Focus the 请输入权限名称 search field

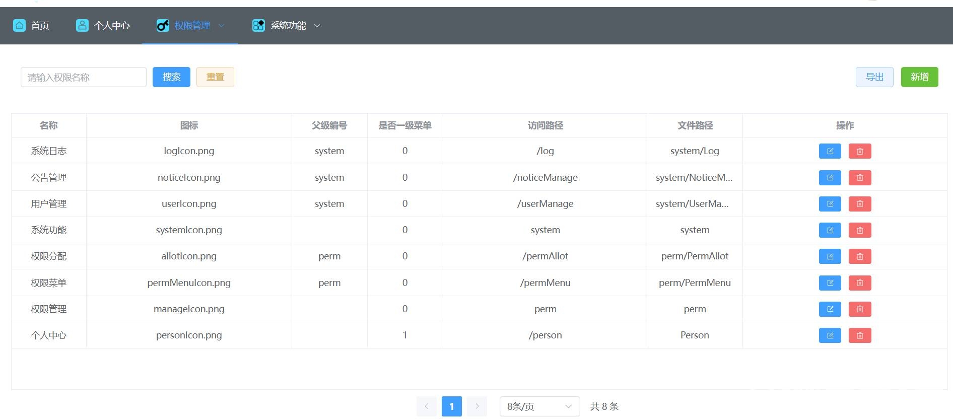[84, 77]
